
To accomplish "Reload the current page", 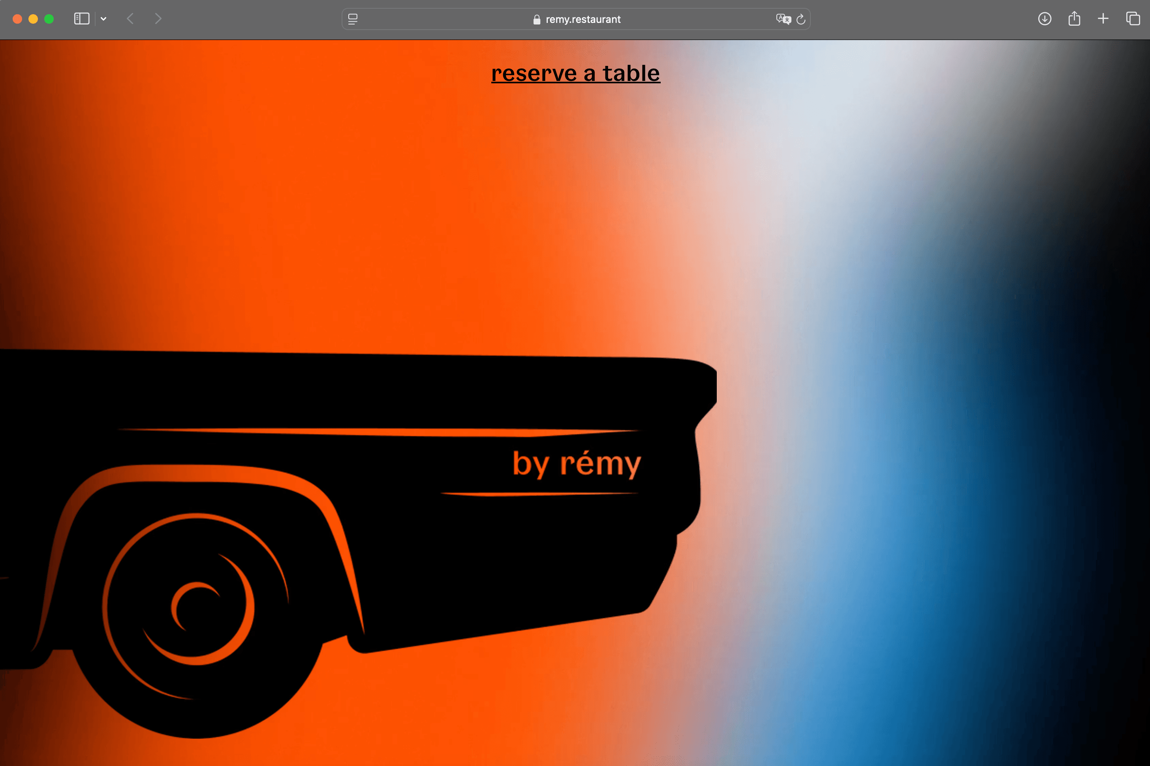I will point(801,19).
